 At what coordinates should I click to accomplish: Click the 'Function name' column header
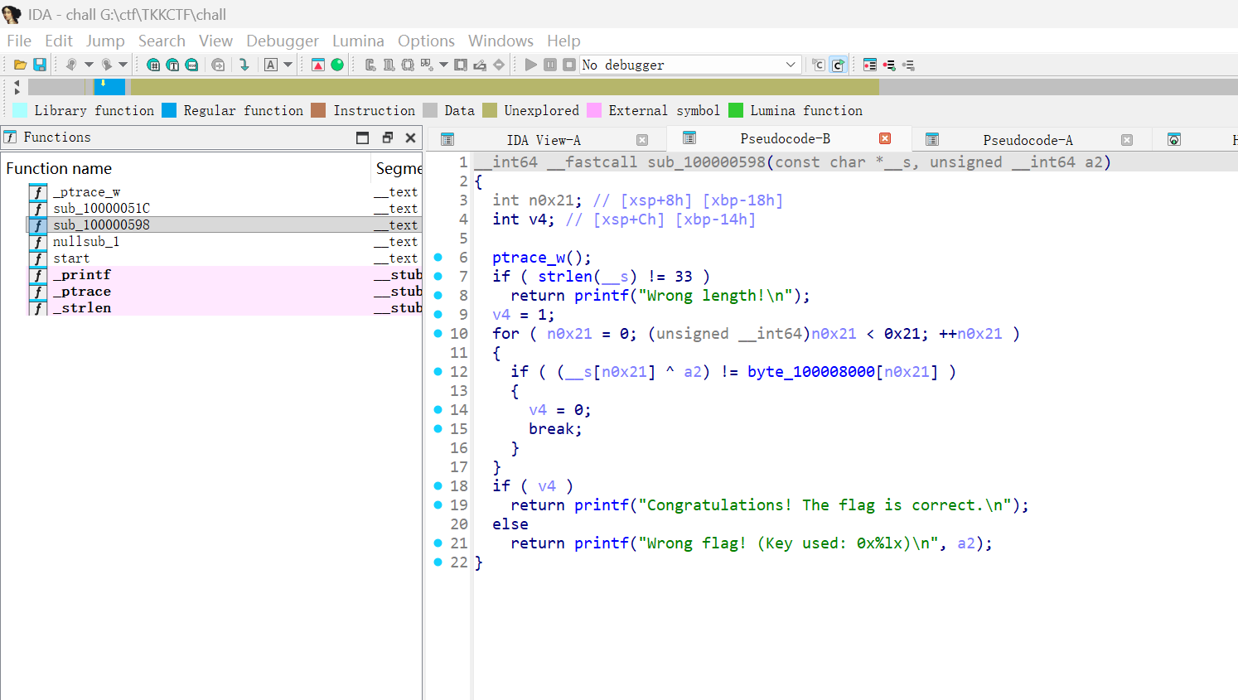click(59, 168)
